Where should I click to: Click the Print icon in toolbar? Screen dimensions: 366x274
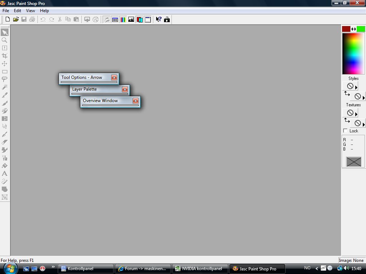click(x=32, y=19)
